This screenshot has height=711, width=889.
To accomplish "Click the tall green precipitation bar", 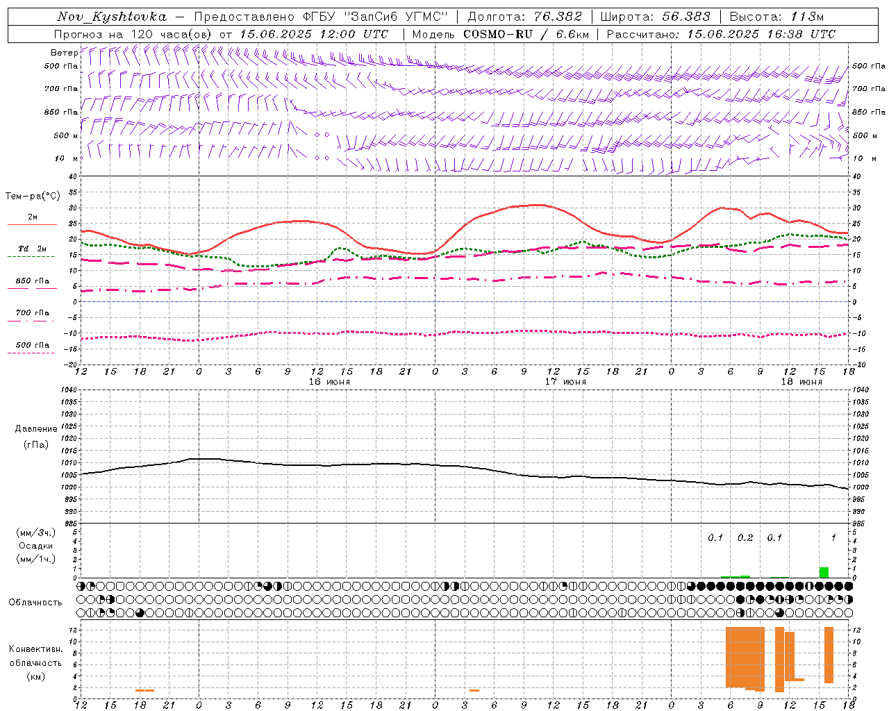I will (824, 572).
